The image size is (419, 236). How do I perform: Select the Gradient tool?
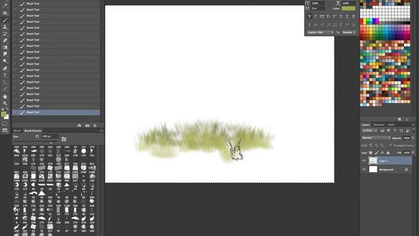(x=5, y=47)
